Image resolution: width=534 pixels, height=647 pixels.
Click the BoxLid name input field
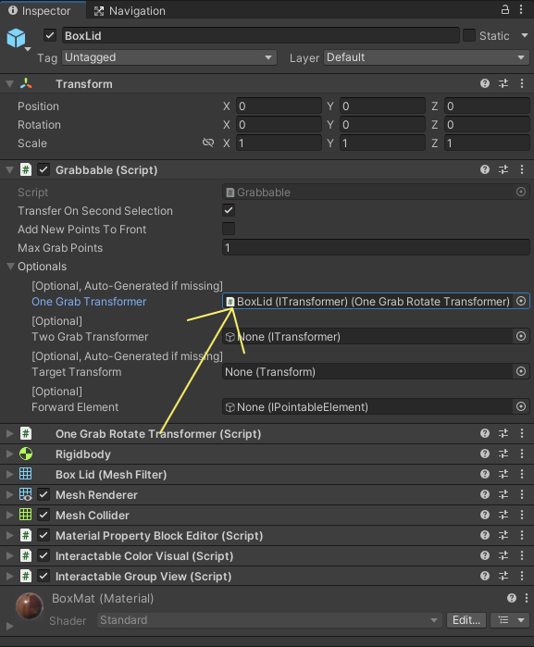pyautogui.click(x=260, y=35)
